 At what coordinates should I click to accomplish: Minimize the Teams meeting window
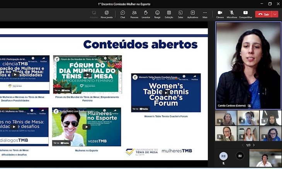click(262, 4)
